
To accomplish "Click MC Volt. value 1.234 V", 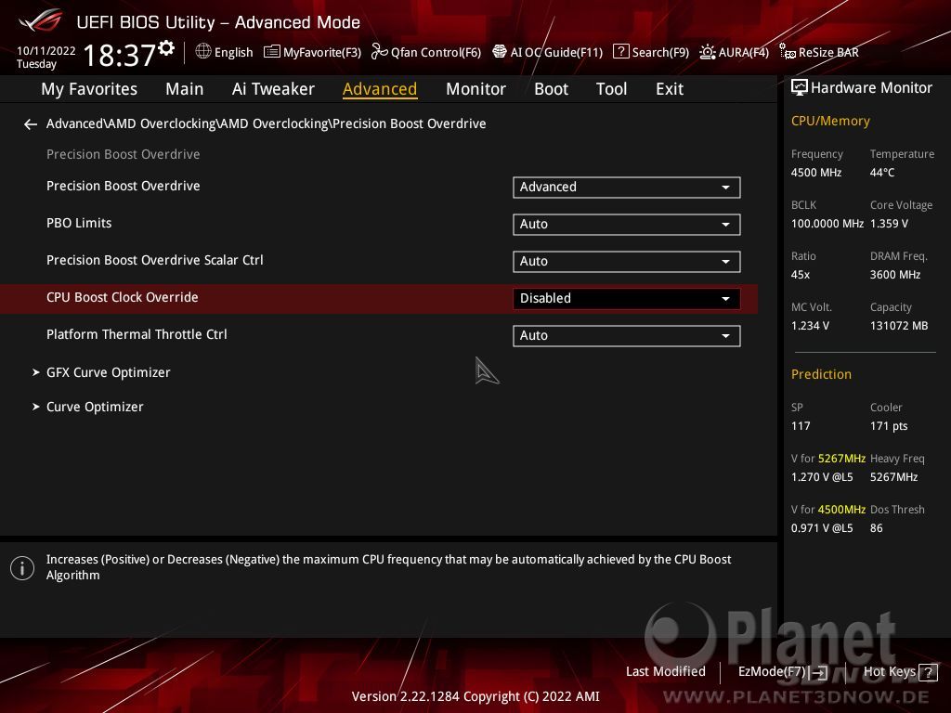I will 810,326.
